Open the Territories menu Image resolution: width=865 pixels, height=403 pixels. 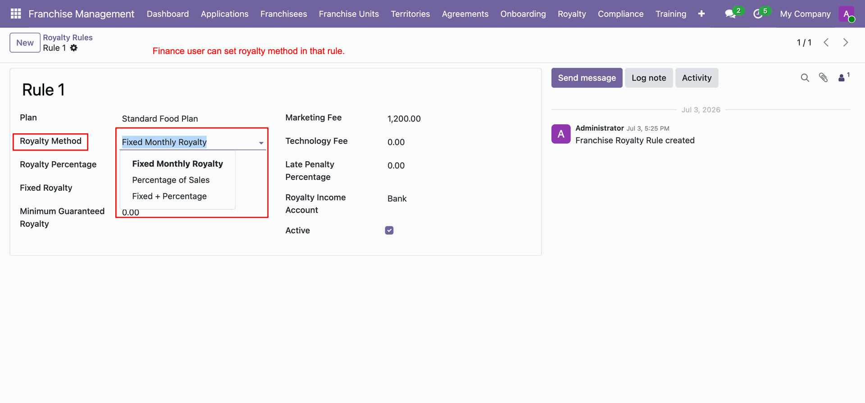tap(410, 14)
